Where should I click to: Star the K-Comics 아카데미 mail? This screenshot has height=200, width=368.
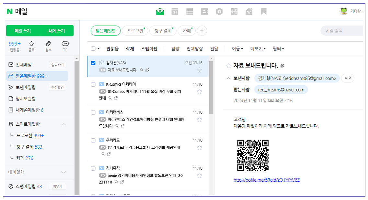(x=200, y=91)
